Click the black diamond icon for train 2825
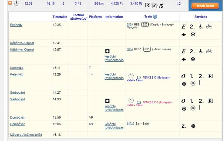Image resolution: width=224 pixels, height=141 pixels. pos(183,35)
